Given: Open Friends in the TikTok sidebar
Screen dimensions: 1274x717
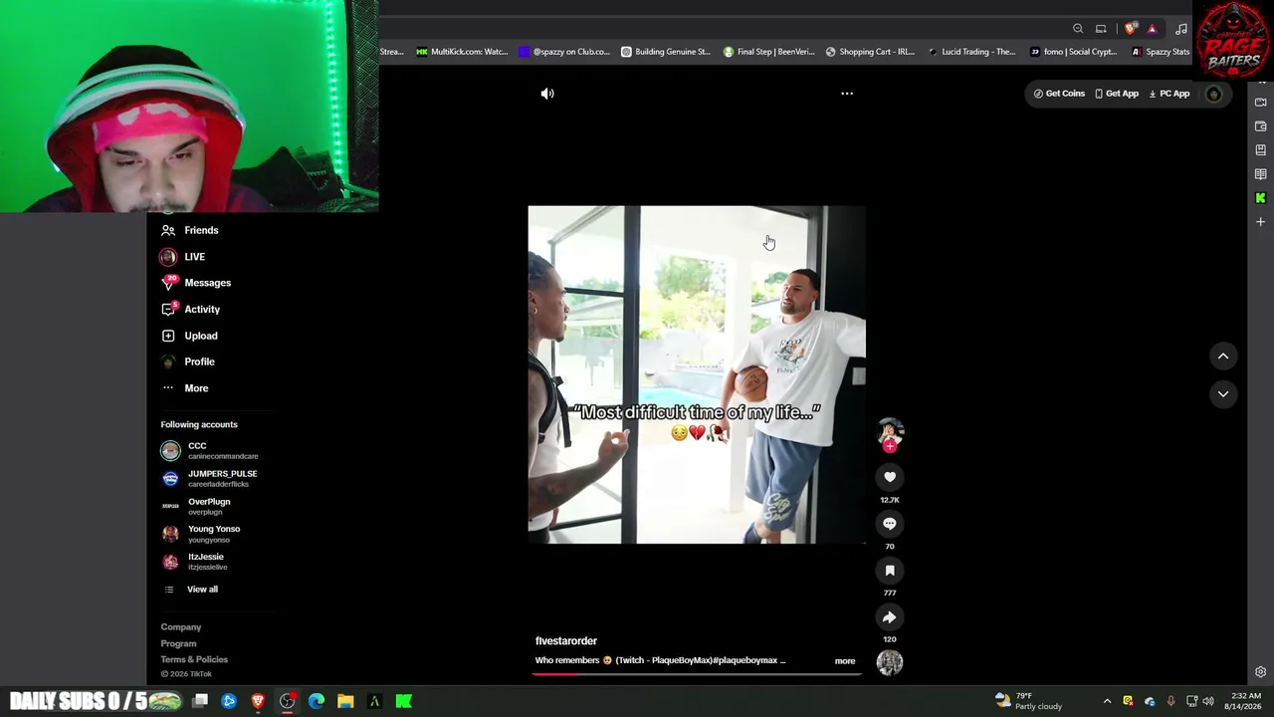Looking at the screenshot, I should [x=190, y=230].
